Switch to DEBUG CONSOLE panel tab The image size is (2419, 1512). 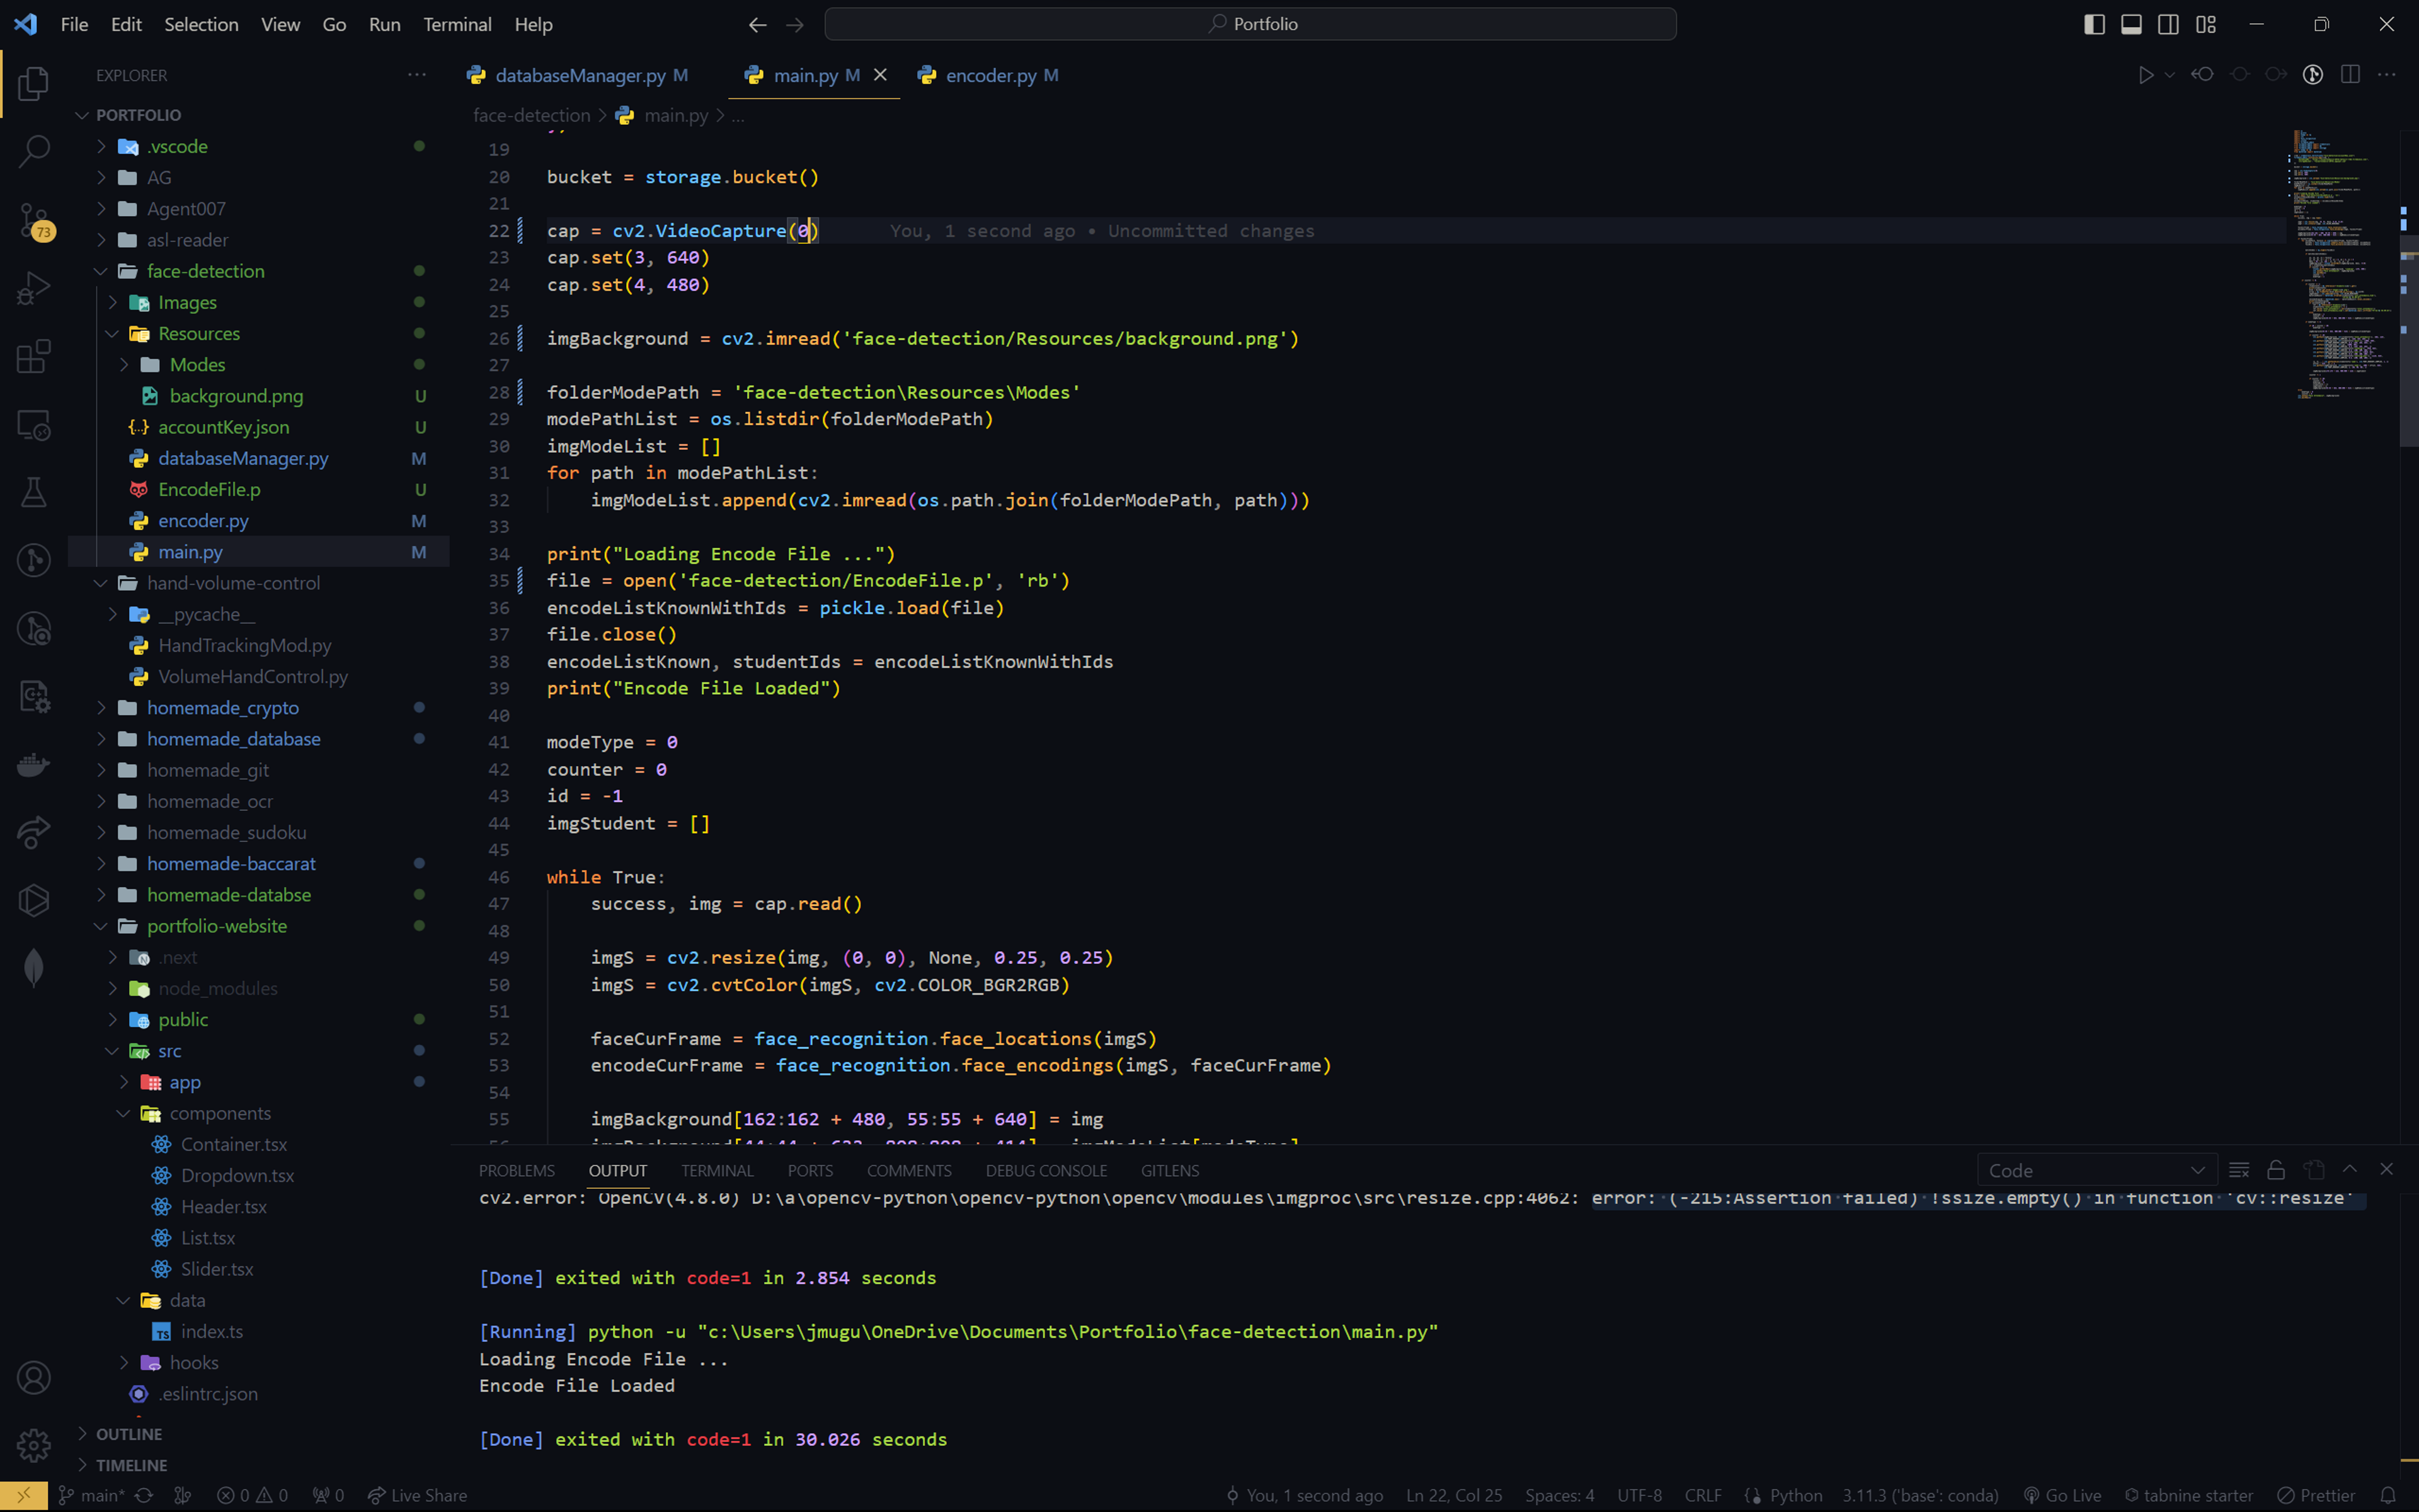point(1046,1170)
